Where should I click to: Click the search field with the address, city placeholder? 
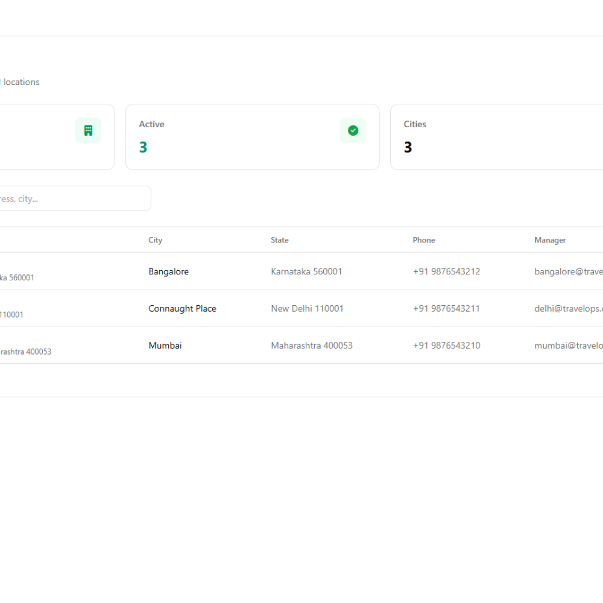(x=73, y=198)
